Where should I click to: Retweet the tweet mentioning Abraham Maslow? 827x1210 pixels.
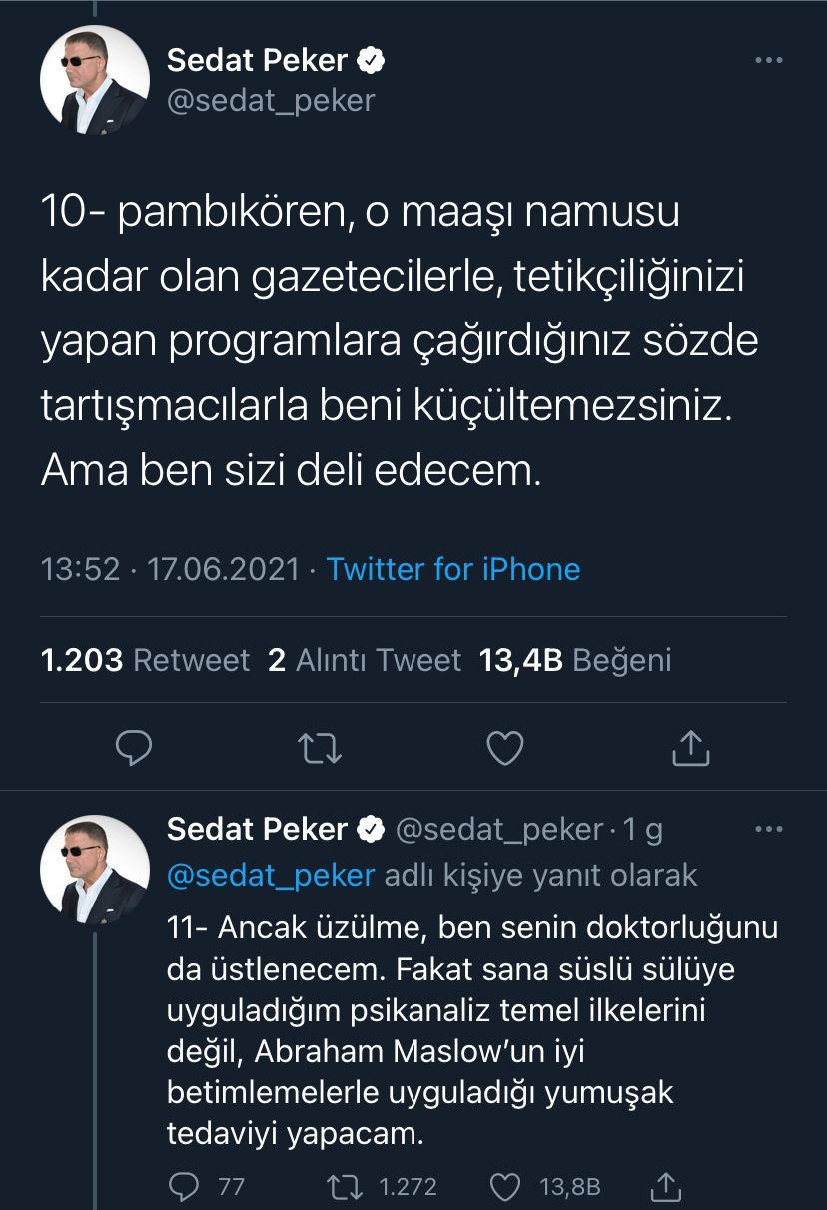(x=345, y=1187)
